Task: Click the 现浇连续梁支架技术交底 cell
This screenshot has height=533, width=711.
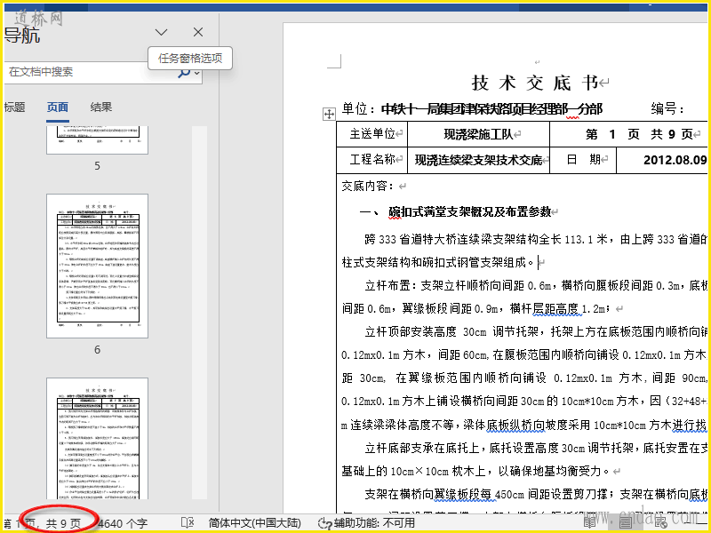Action: tap(478, 160)
